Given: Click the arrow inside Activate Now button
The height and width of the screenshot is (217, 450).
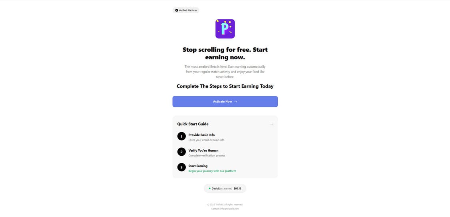Looking at the screenshot, I should point(235,102).
